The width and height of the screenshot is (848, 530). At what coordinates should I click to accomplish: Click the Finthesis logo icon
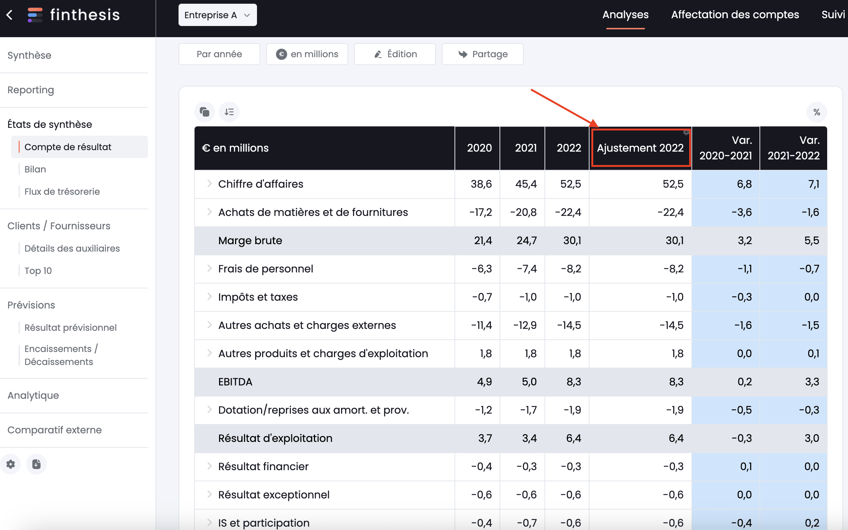pos(33,15)
